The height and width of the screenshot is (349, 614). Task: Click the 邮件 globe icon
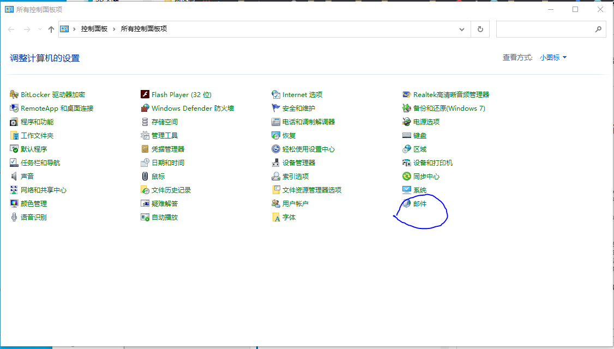pyautogui.click(x=406, y=204)
